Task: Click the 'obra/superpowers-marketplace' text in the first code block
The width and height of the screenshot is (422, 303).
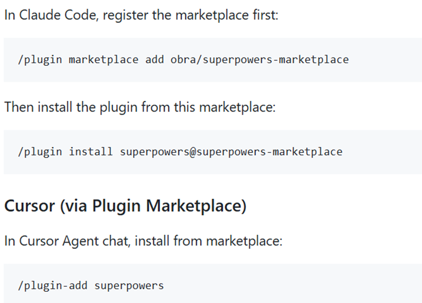Action: (260, 60)
